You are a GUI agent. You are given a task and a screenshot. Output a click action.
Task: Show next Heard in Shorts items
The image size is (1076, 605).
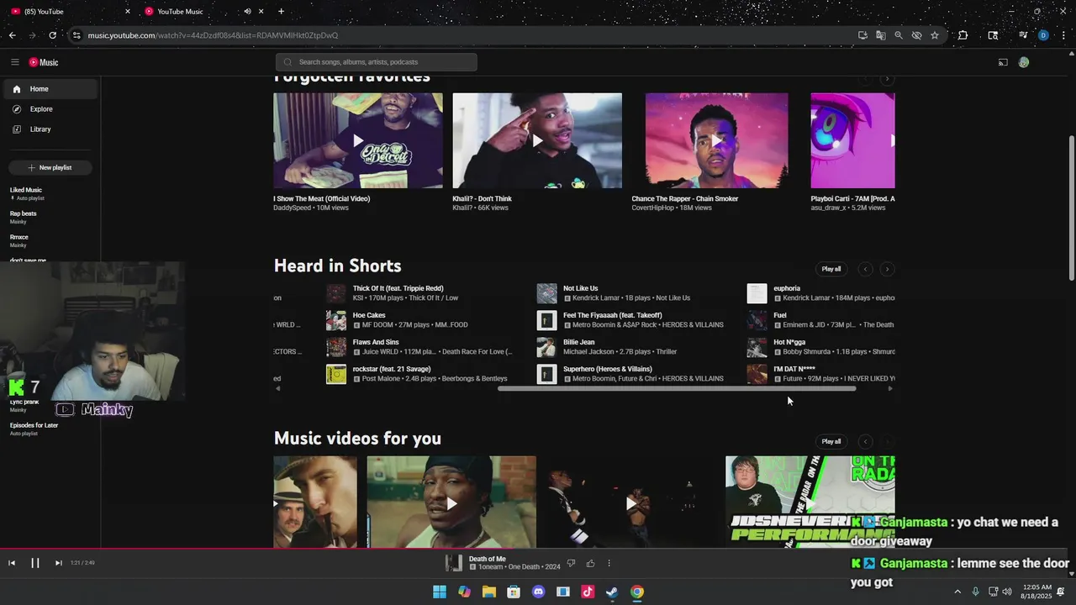[887, 269]
